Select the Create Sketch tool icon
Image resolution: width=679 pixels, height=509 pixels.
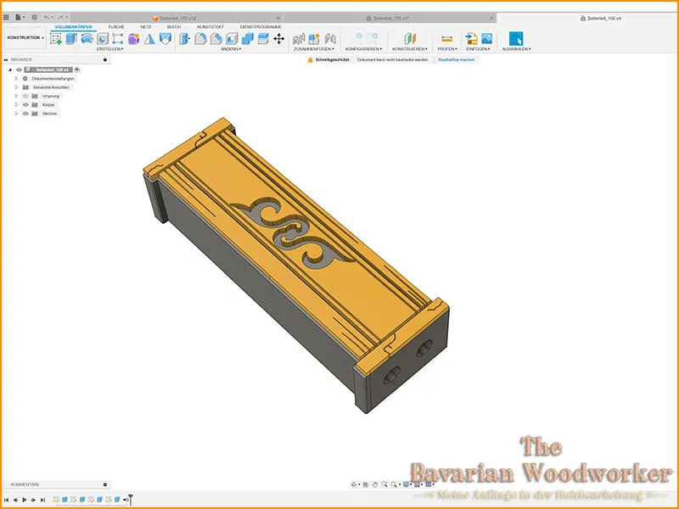tap(56, 39)
